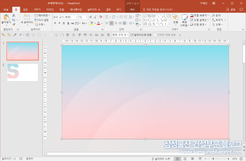Viewport: 246px width, 161px height.
Task: Click the Find (찾기) button
Action: pos(216,16)
